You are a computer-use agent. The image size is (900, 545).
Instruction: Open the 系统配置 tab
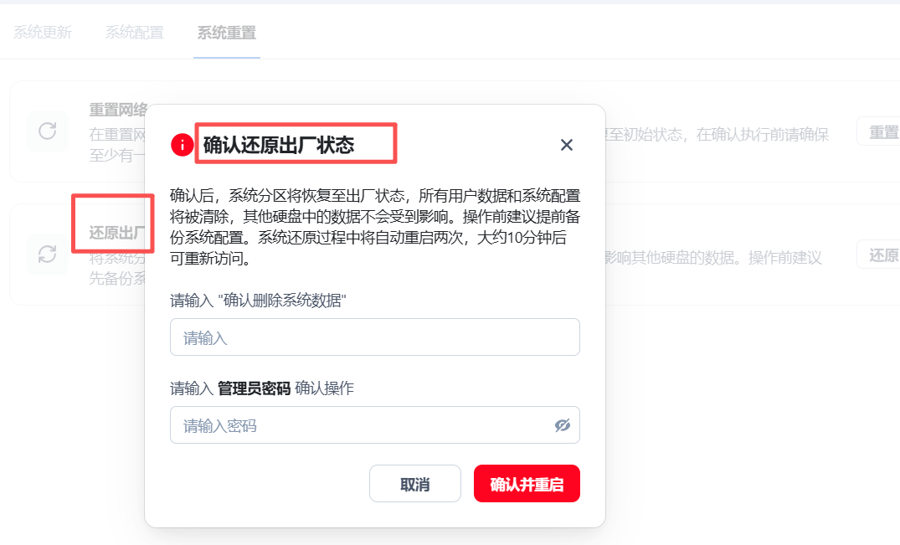tap(134, 32)
